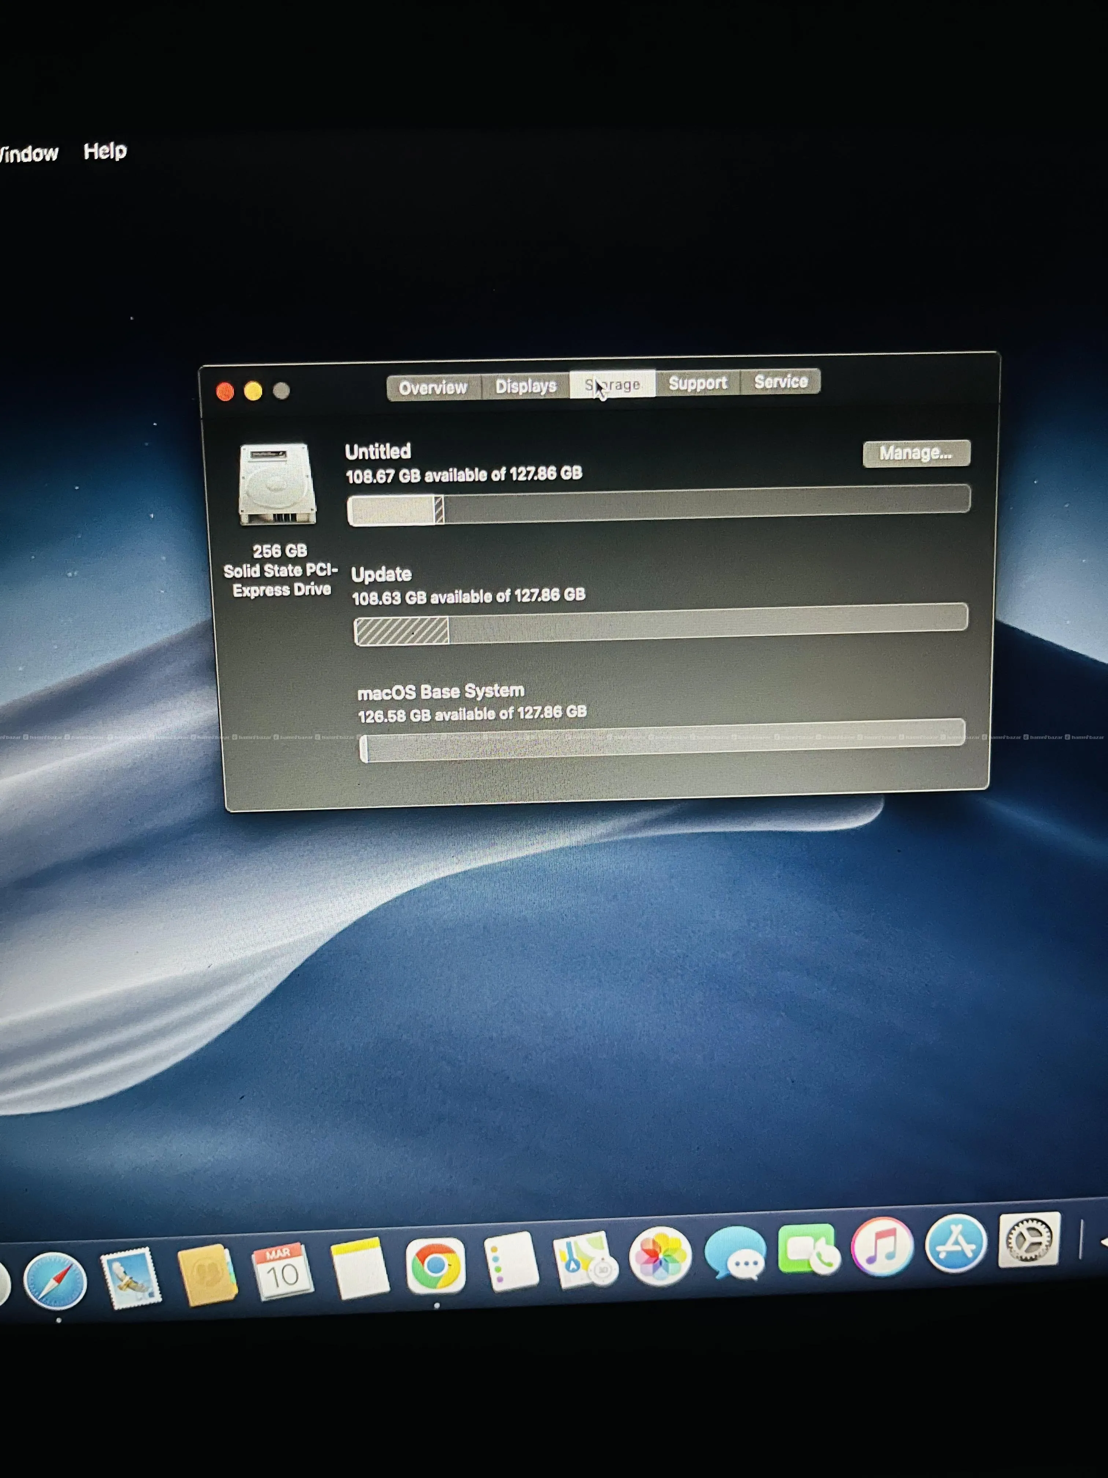Switch to the Displays tab
The image size is (1108, 1478).
point(526,386)
